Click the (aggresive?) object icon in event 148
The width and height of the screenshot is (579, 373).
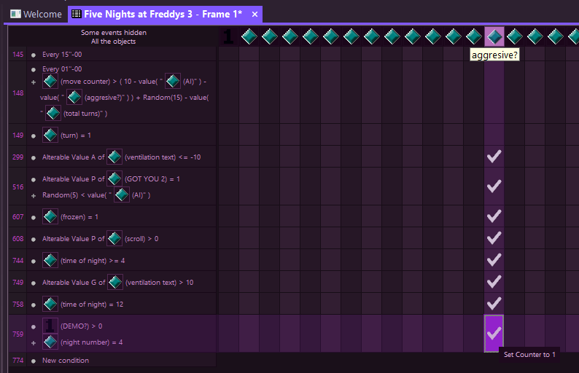(x=74, y=97)
